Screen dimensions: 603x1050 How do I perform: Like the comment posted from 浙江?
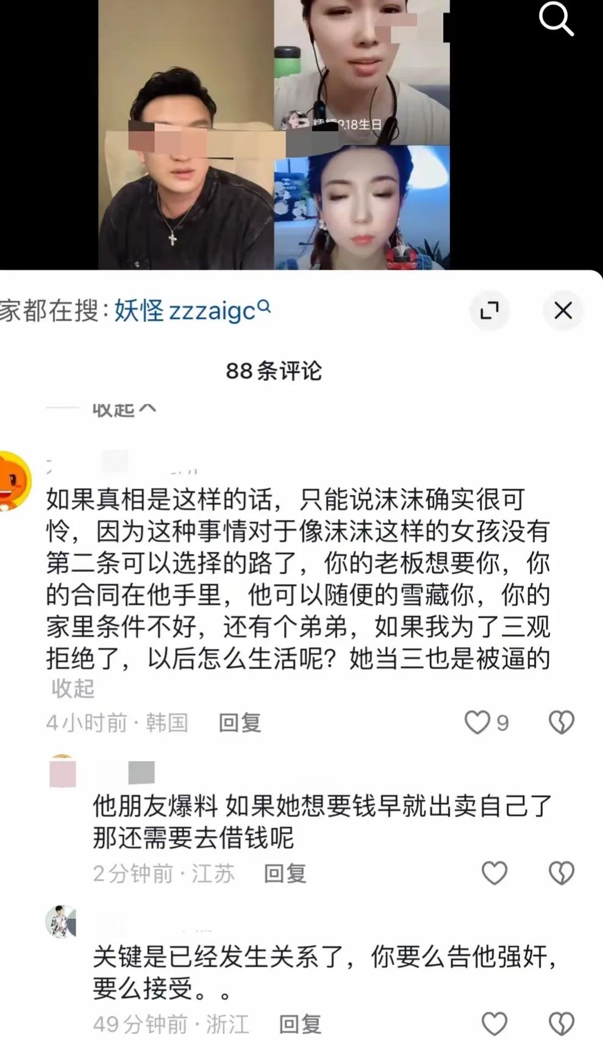[494, 1024]
